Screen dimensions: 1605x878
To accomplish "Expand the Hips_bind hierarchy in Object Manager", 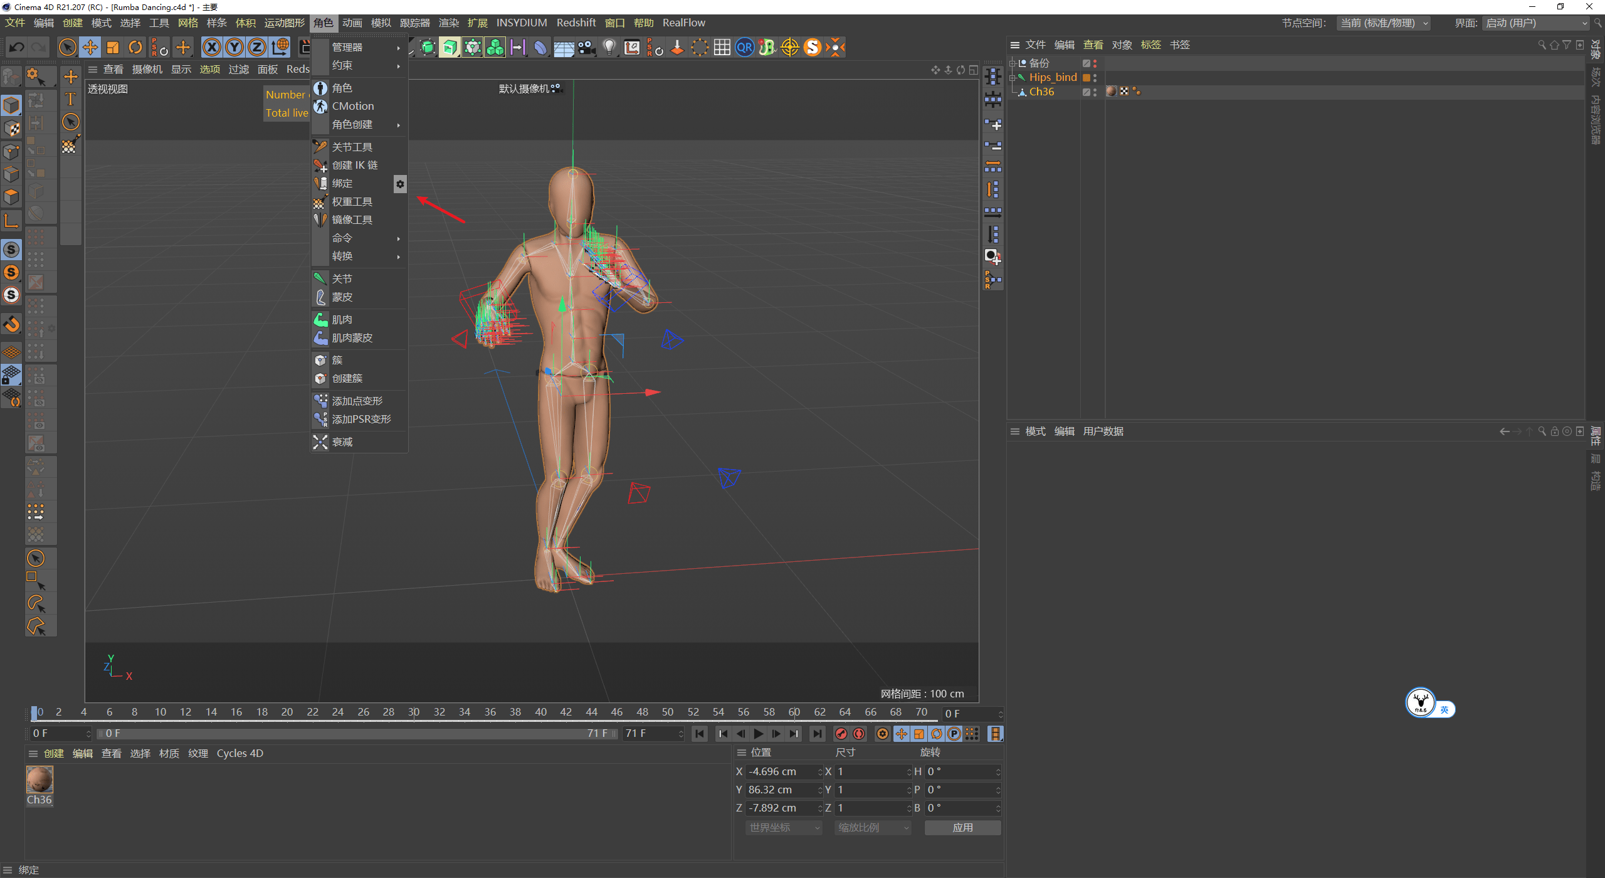I will 1012,78.
